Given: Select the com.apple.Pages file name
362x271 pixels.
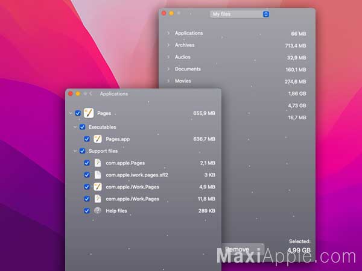Looking at the screenshot, I should point(125,163).
